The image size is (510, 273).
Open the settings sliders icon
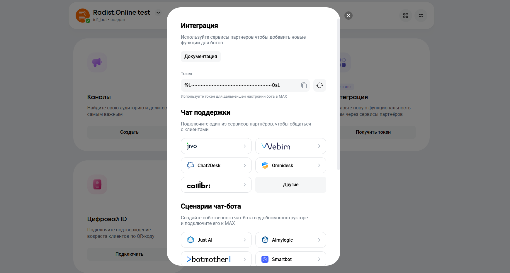[x=421, y=16]
